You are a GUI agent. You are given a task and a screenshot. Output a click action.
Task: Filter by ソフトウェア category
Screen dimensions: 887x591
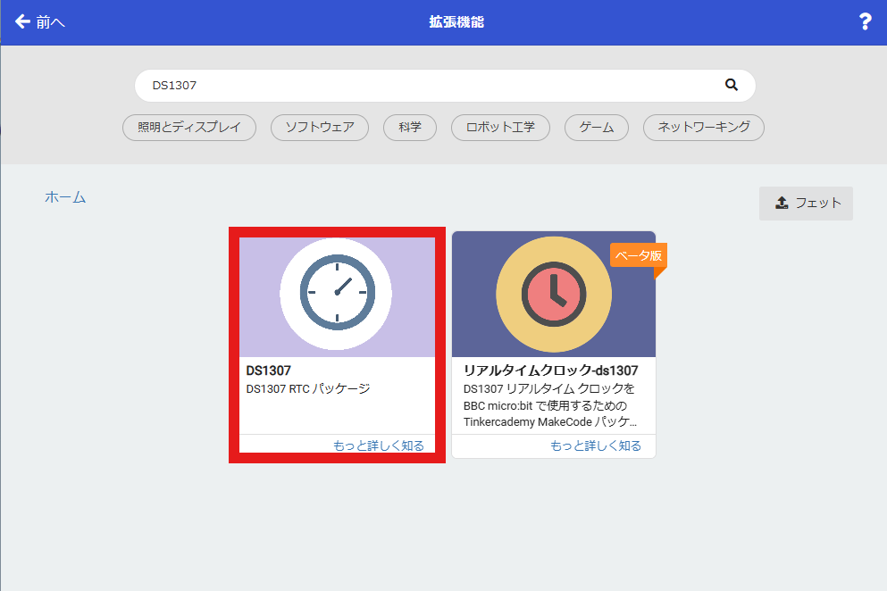click(320, 128)
